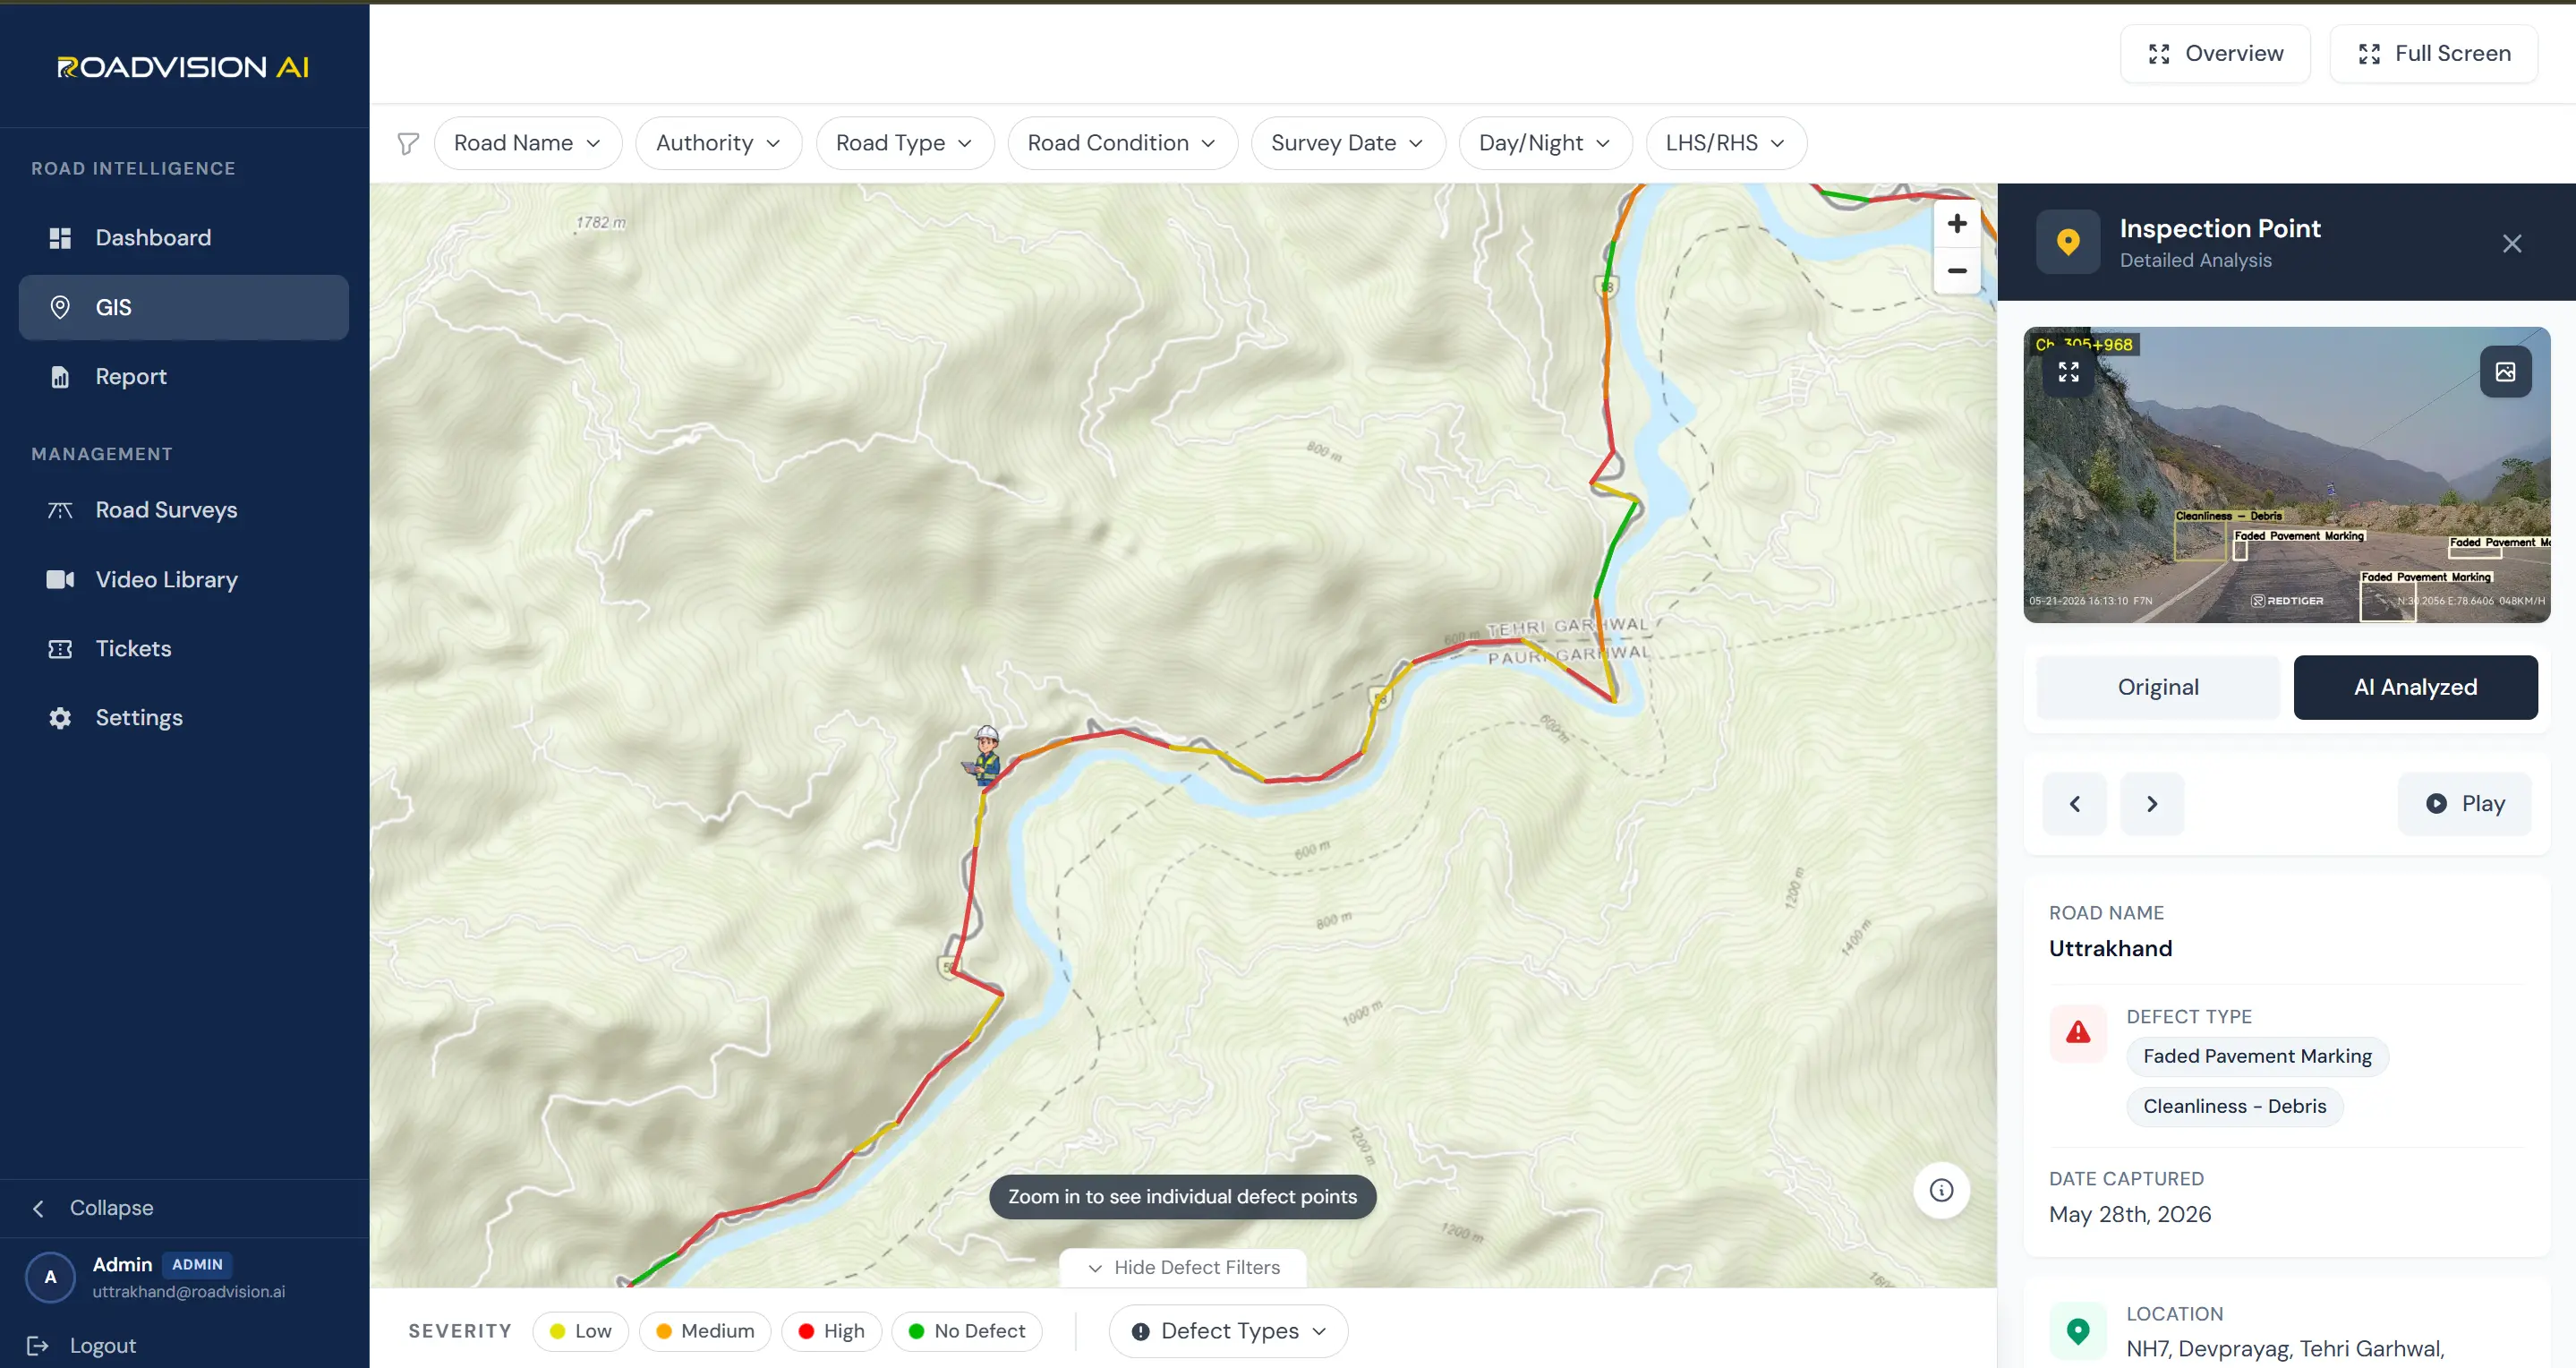Image resolution: width=2576 pixels, height=1368 pixels.
Task: Switch to Original image view
Action: click(x=2158, y=687)
